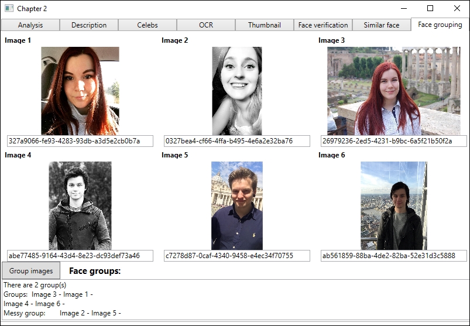Click the 'Image 3' label
The height and width of the screenshot is (326, 470).
(331, 40)
